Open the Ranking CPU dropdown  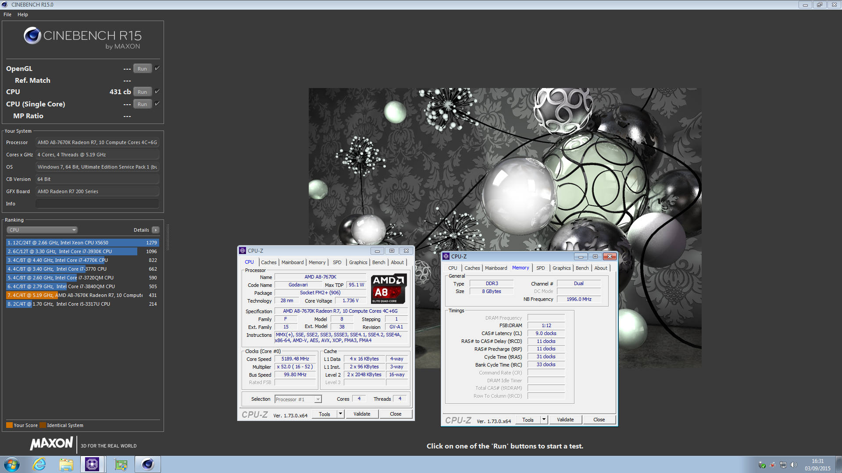click(x=42, y=230)
